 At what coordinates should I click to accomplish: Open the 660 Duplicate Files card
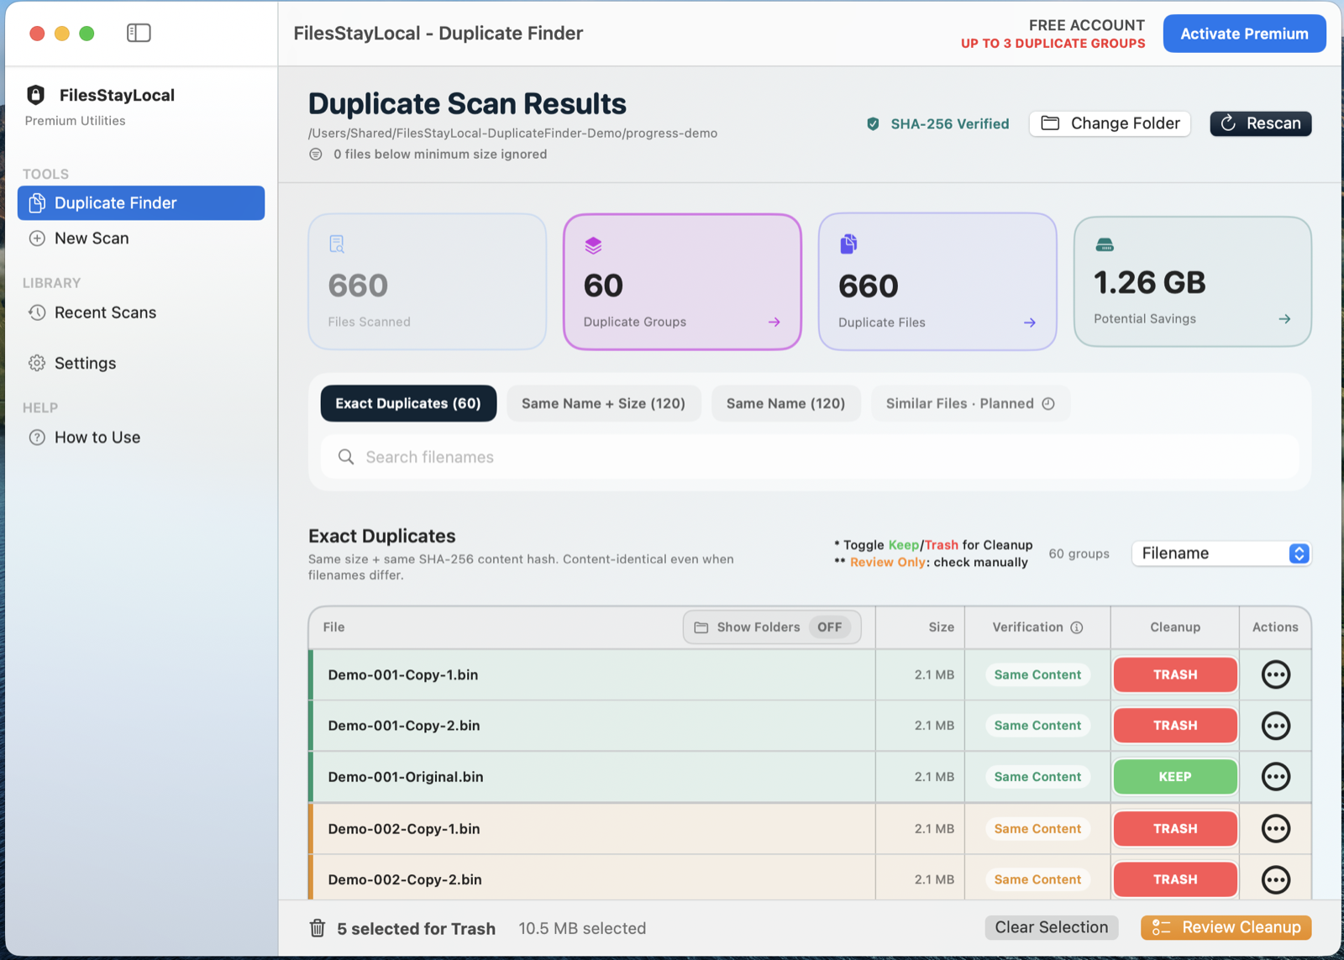coord(937,281)
